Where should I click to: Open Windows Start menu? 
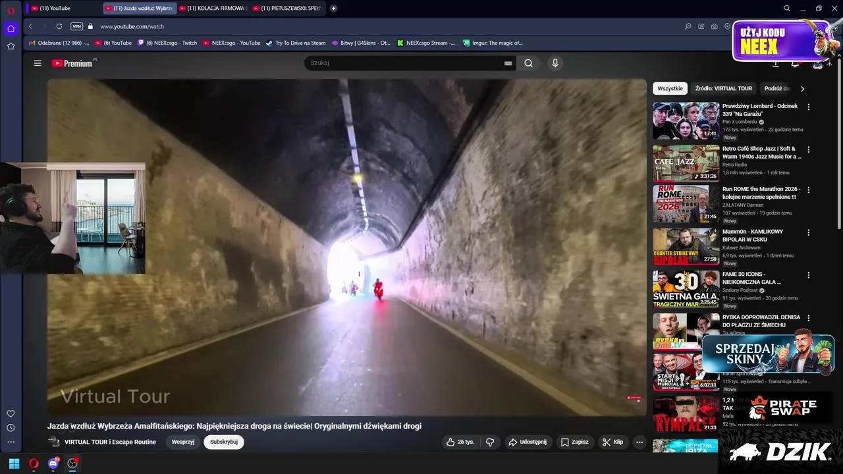[x=14, y=463]
